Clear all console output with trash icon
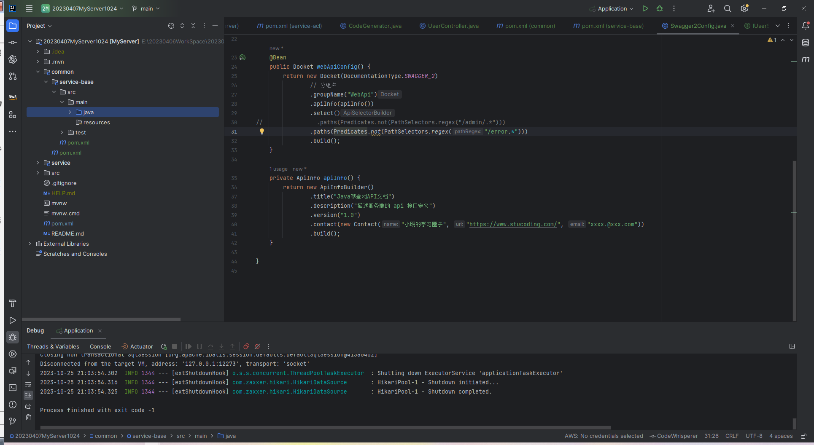The image size is (814, 445). click(x=28, y=417)
